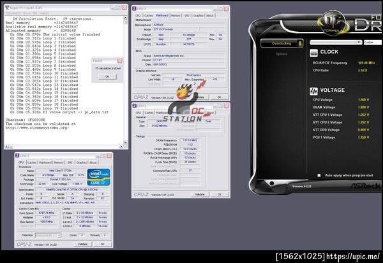The width and height of the screenshot is (383, 263).
Task: Close the Super PI window
Action: tap(124, 8)
